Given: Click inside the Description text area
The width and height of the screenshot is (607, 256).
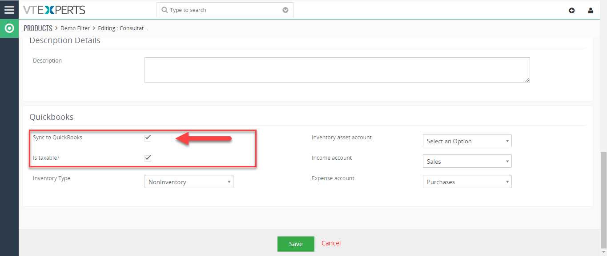Looking at the screenshot, I should [x=337, y=70].
